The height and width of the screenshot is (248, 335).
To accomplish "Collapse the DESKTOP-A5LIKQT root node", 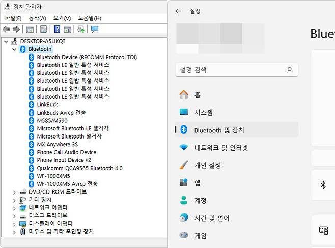I will click(6, 41).
